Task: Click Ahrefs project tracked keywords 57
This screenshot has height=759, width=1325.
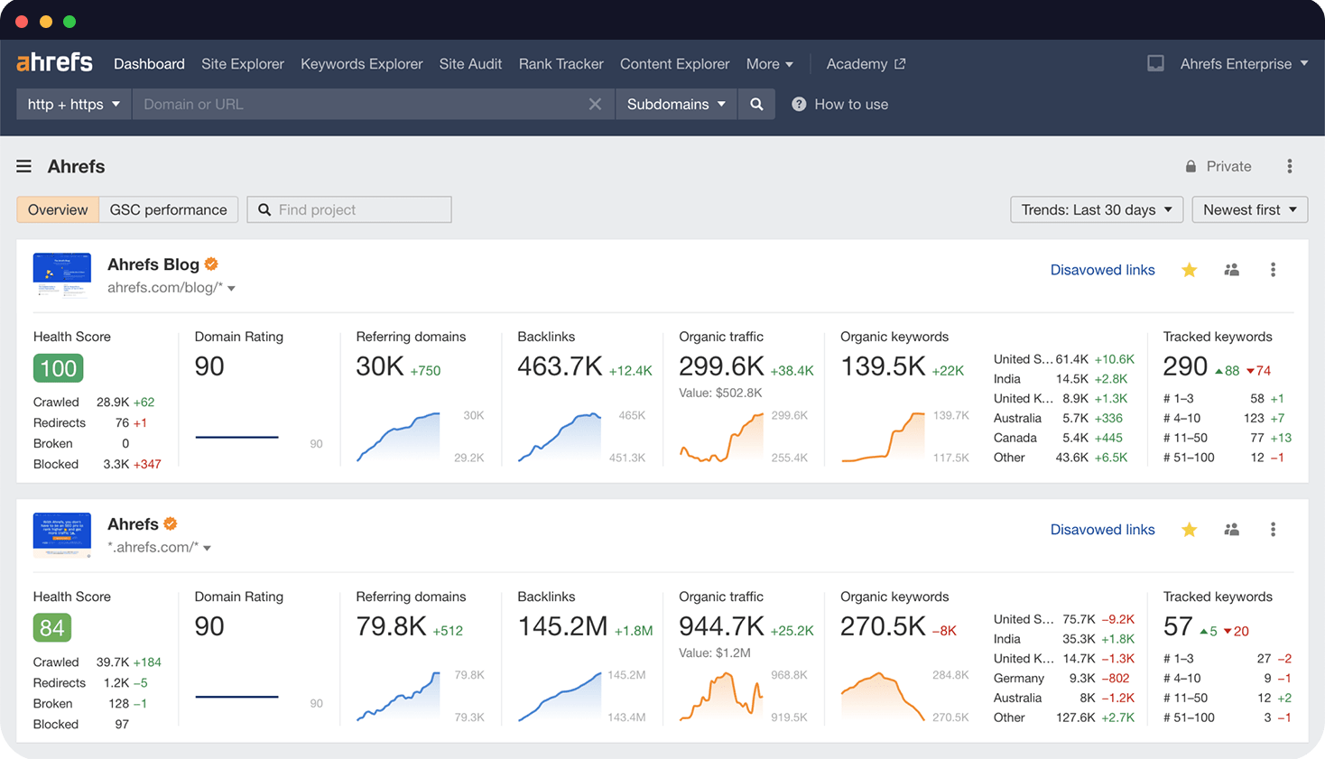Action: click(1178, 626)
